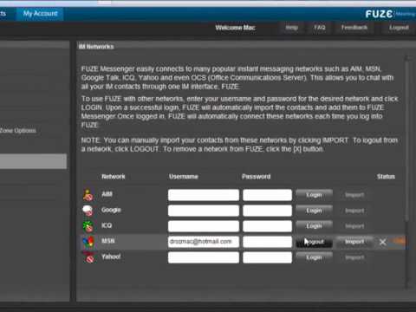Select the highlighted sidebar item

tap(33, 161)
